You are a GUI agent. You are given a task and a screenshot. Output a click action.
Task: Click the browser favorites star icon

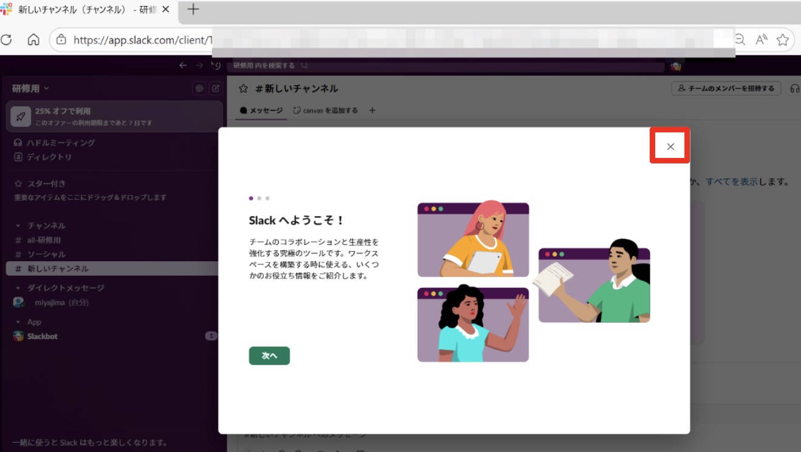pyautogui.click(x=782, y=40)
